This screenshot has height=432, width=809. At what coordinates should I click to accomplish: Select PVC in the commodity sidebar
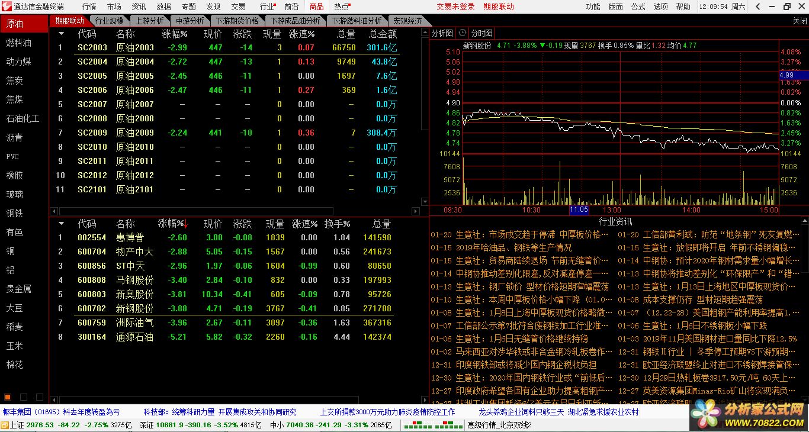click(13, 157)
